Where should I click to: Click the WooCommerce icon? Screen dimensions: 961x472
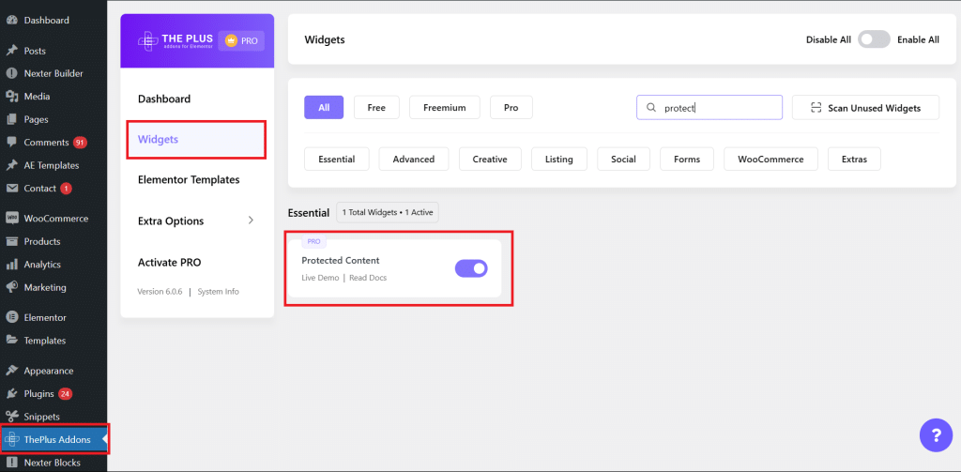(11, 219)
